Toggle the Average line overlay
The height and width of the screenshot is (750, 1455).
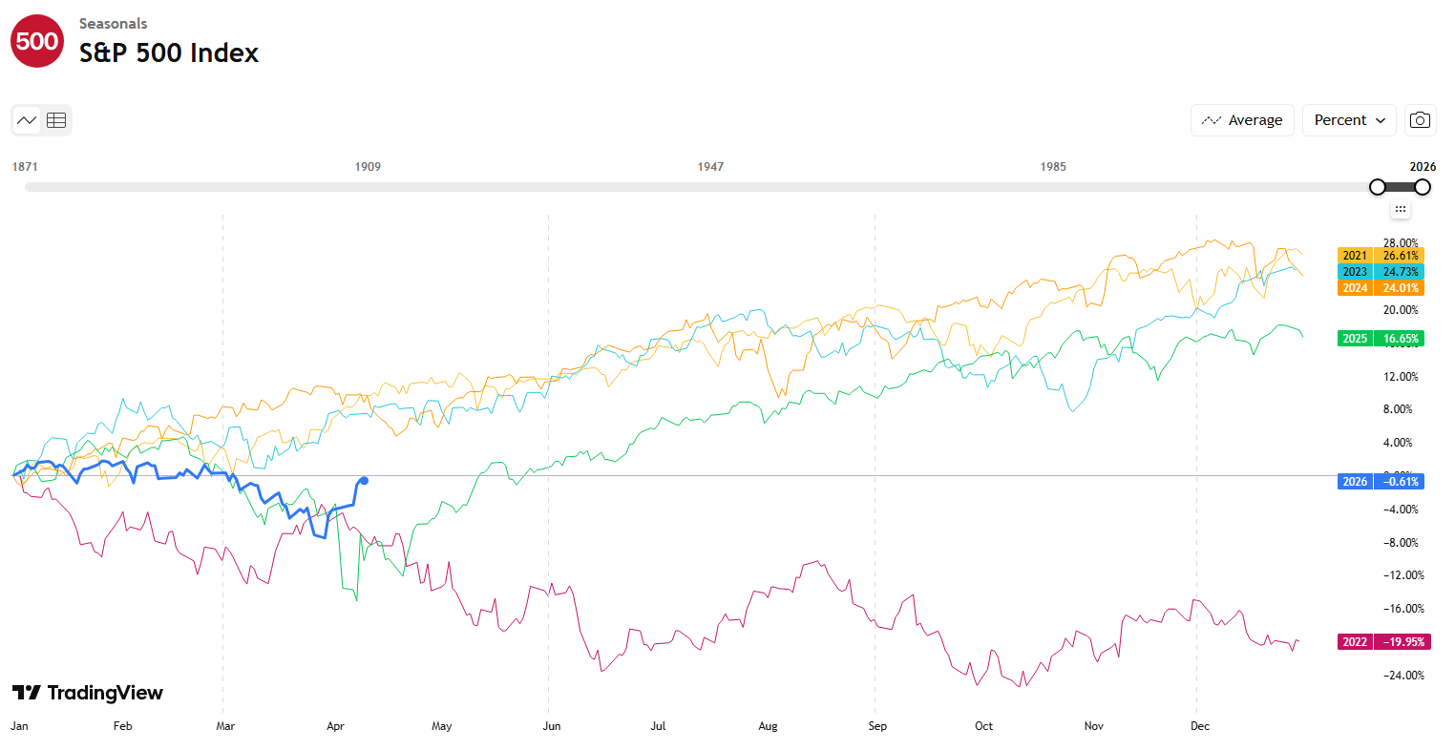[x=1242, y=120]
